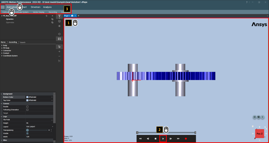Open the Vector Display ribbon item
Image resolution: width=269 pixels, height=143 pixels.
tap(39, 12)
